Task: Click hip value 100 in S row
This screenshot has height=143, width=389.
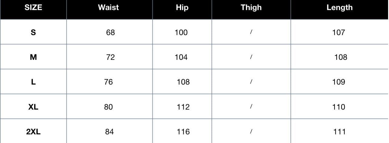Action: tap(181, 32)
